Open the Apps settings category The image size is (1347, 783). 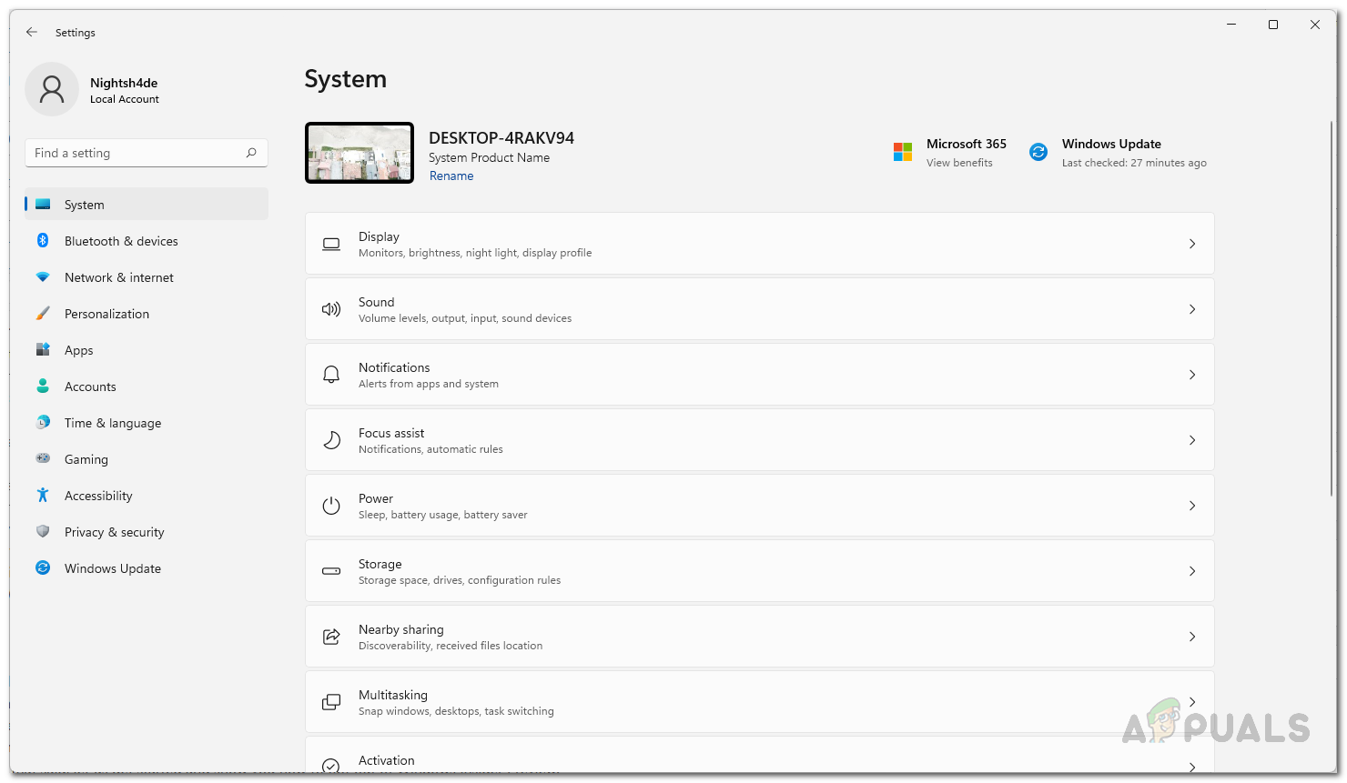click(79, 350)
